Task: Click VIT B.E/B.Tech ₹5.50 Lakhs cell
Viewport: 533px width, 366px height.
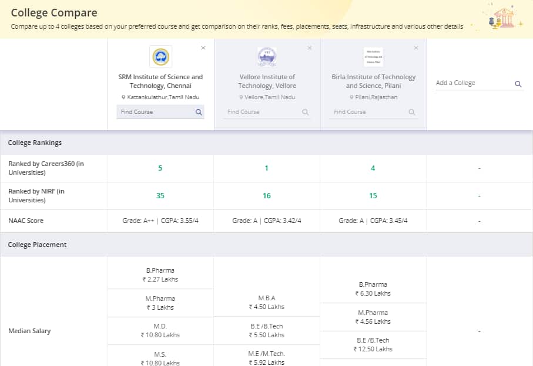Action: 267,331
